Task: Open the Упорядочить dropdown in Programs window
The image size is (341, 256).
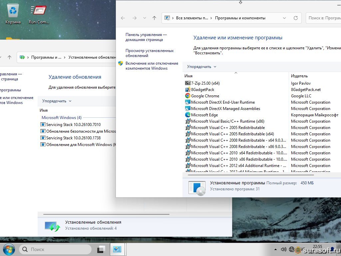Action: (201, 67)
